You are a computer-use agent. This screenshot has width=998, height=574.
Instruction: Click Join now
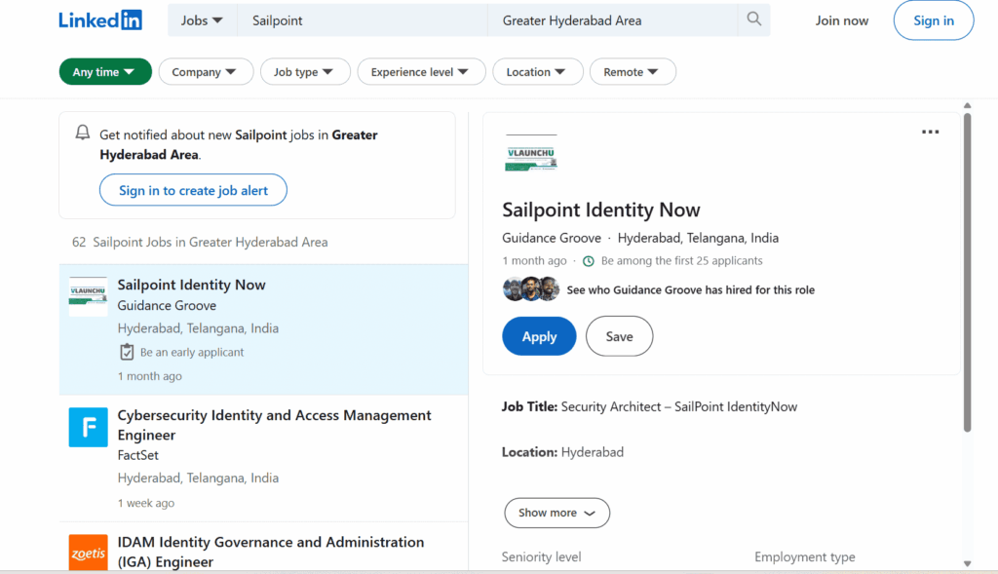[841, 20]
